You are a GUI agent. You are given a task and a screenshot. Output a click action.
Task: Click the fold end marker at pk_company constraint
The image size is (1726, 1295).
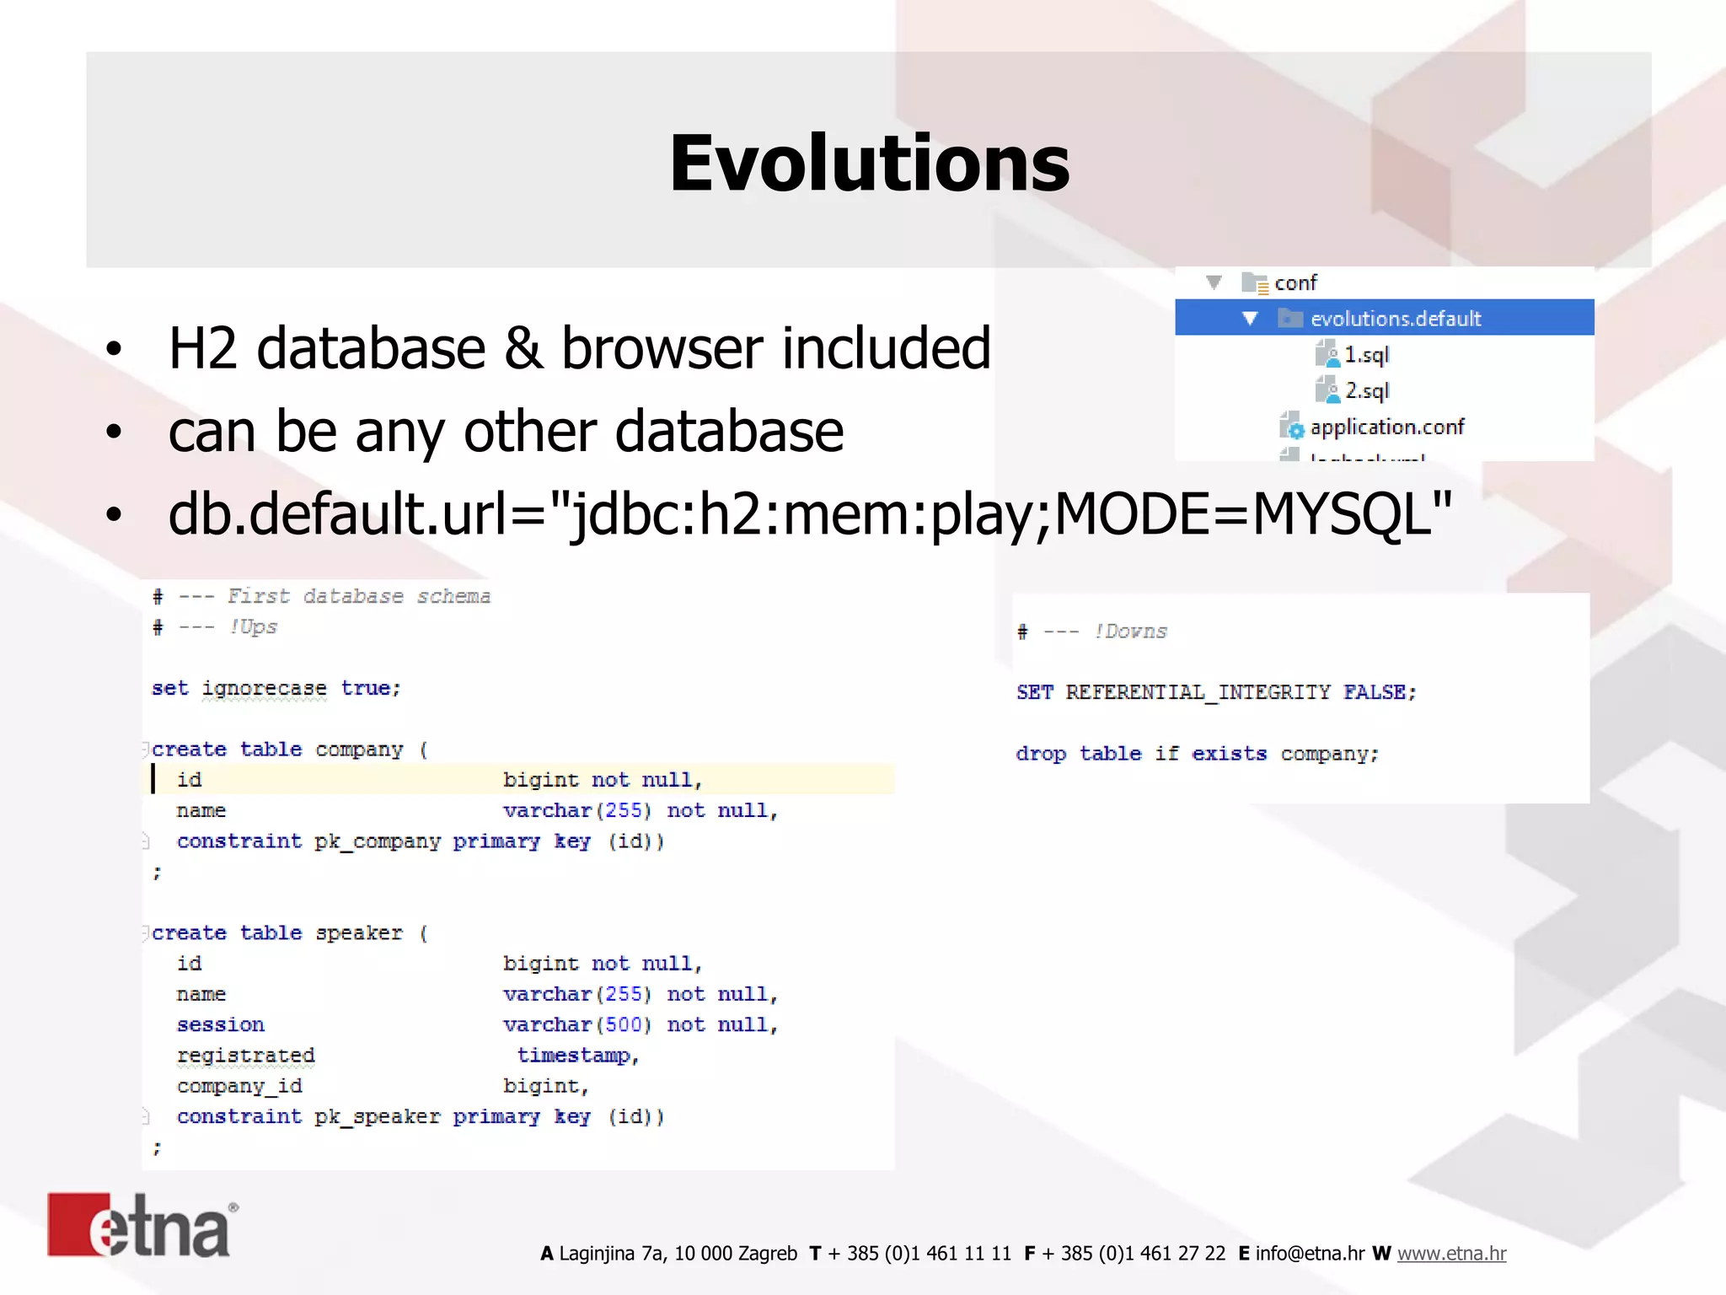pyautogui.click(x=146, y=841)
